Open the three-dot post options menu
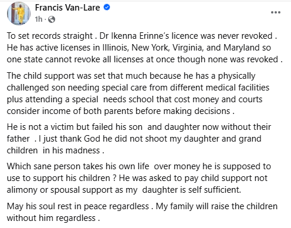The height and width of the screenshot is (228, 291). [276, 12]
